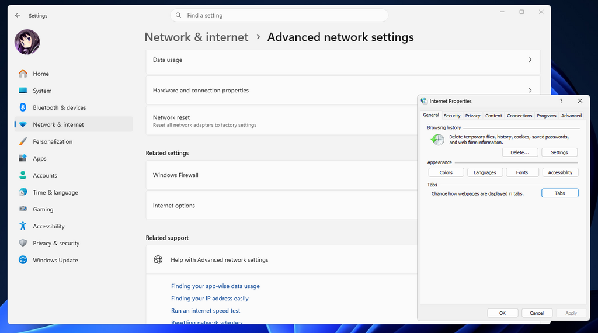Select the Windows Update icon
598x333 pixels.
pos(23,260)
